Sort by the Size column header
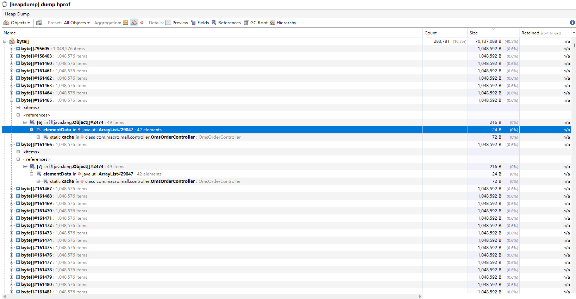The width and height of the screenshot is (576, 299). tap(493, 33)
